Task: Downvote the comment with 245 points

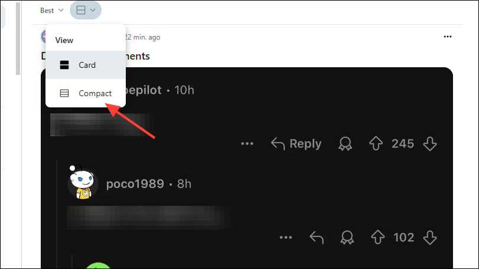Action: pyautogui.click(x=430, y=144)
